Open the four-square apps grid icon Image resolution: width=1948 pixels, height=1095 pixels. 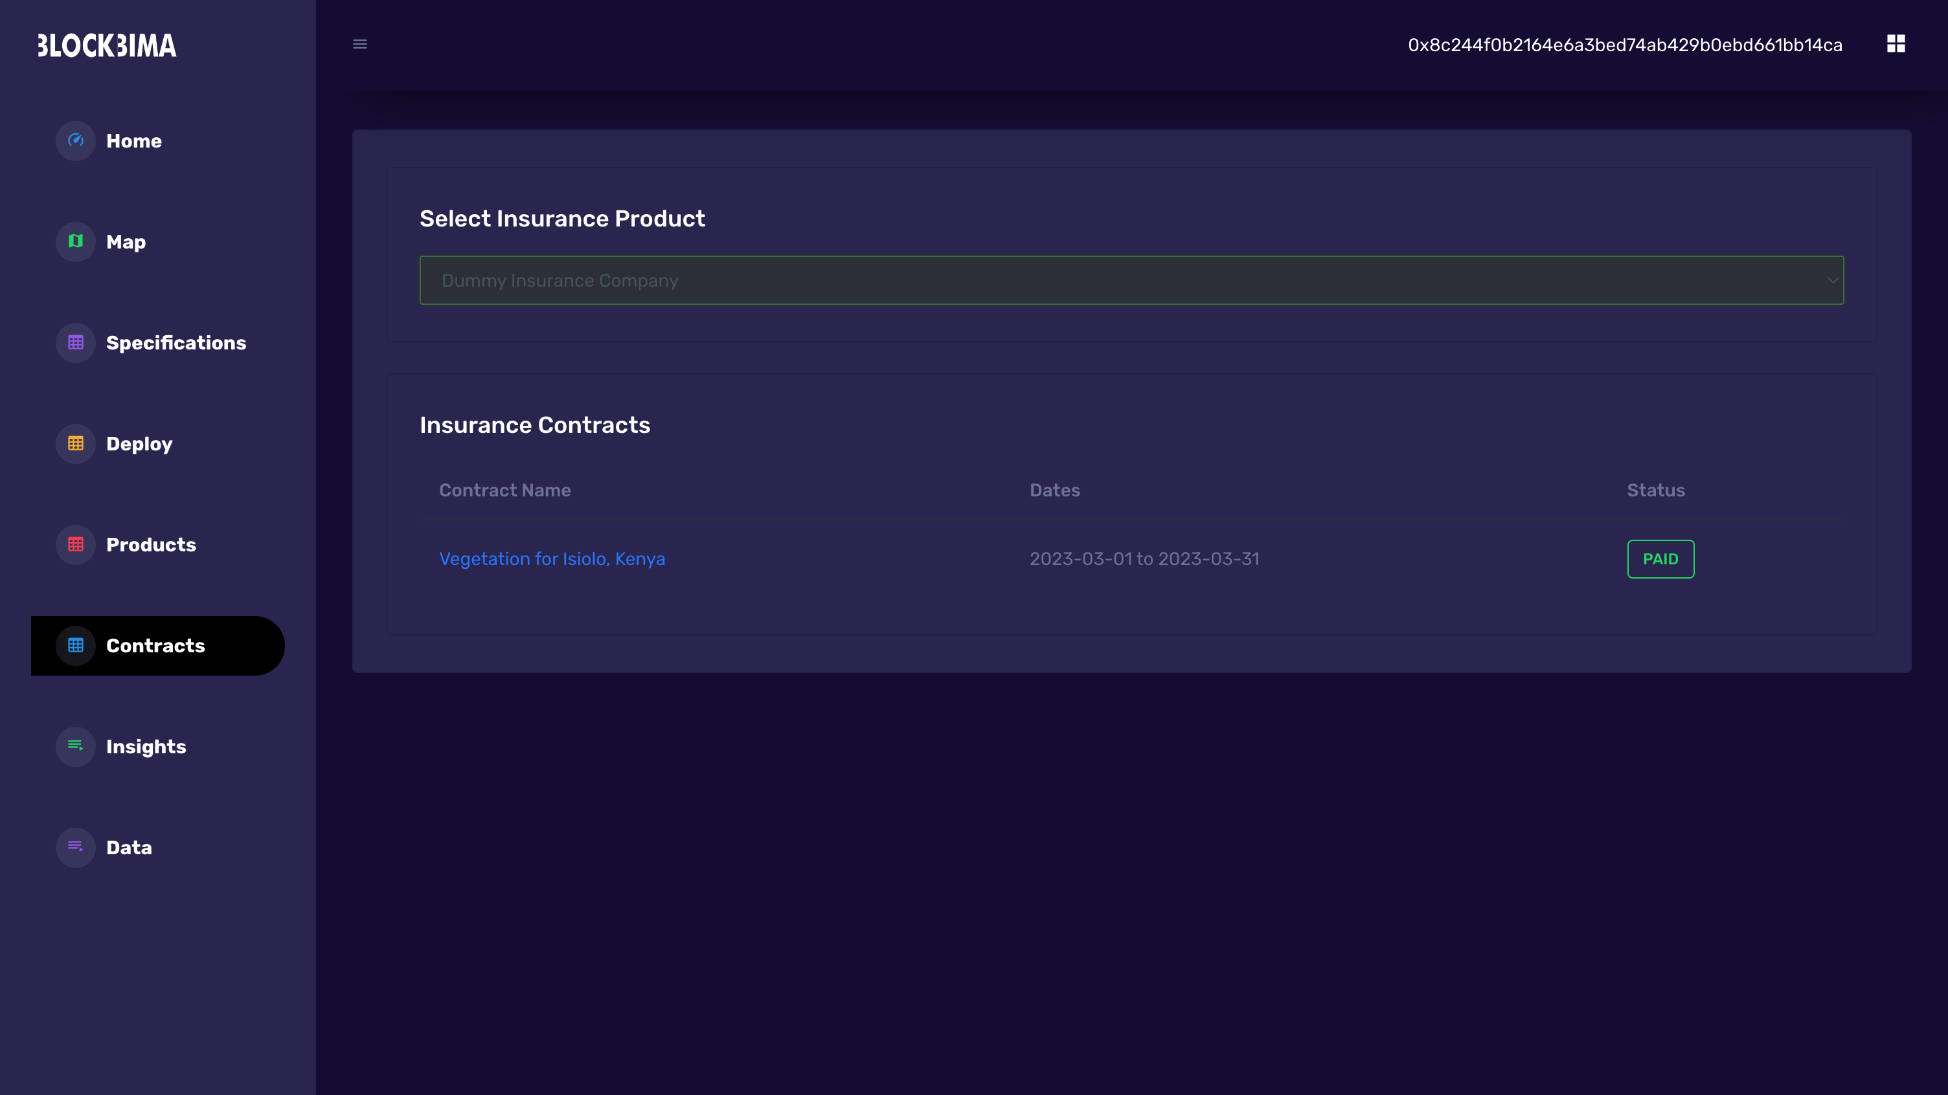tap(1895, 44)
